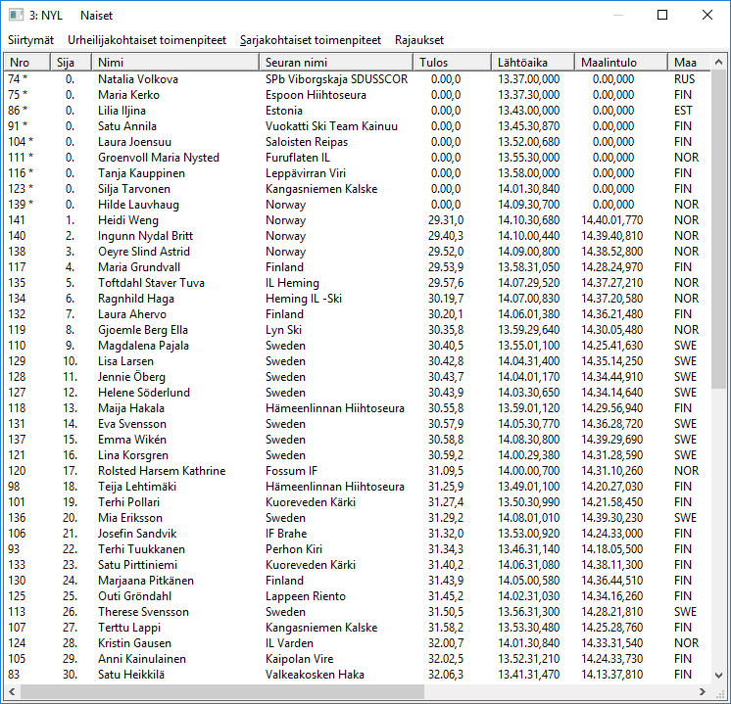The image size is (731, 704).
Task: Click the window app icon in title bar
Action: pyautogui.click(x=16, y=15)
